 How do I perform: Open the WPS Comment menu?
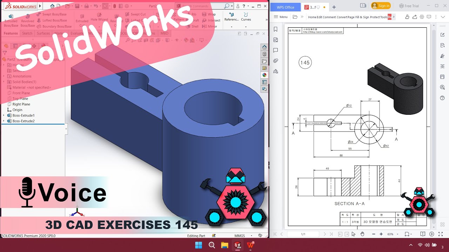(329, 17)
